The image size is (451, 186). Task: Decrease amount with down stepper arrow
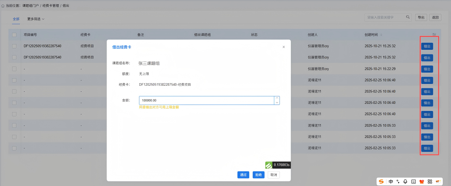277,102
